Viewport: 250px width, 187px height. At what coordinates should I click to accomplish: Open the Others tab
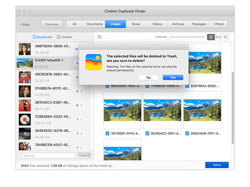tap(219, 24)
